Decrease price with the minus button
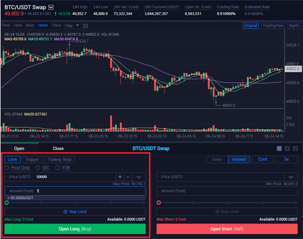 tap(128, 177)
